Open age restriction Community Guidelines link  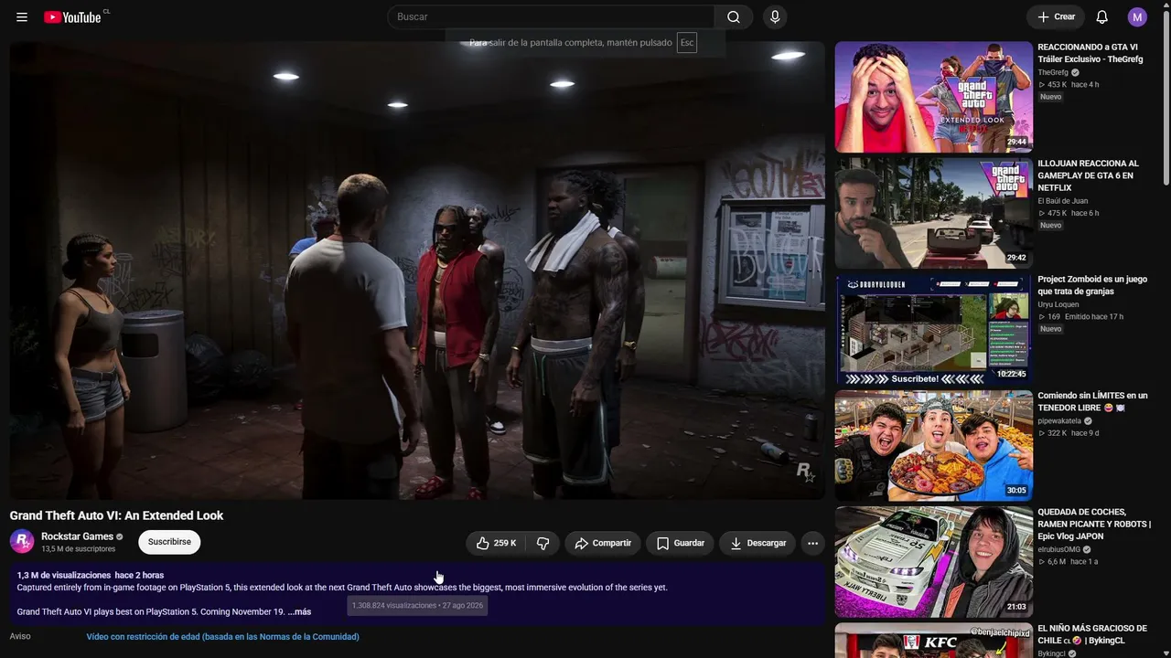[223, 637]
